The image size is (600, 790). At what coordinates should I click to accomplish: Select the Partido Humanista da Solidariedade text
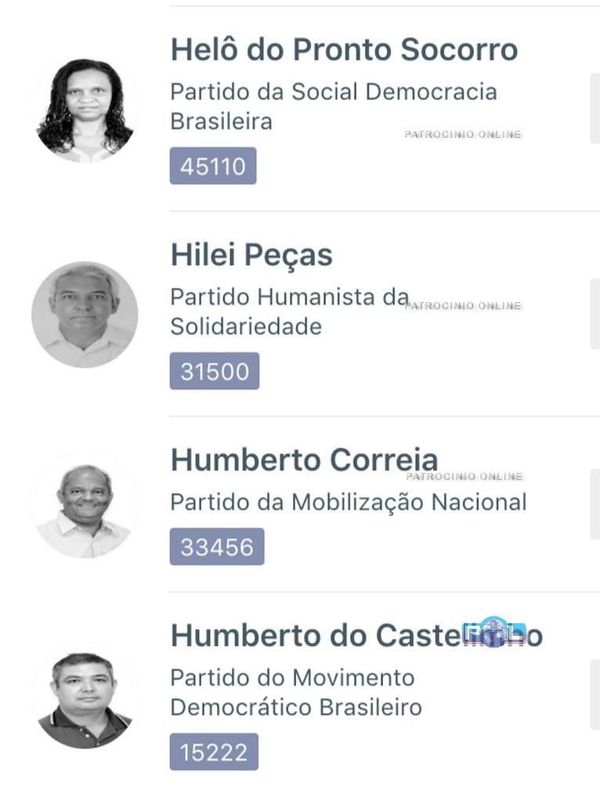point(289,312)
